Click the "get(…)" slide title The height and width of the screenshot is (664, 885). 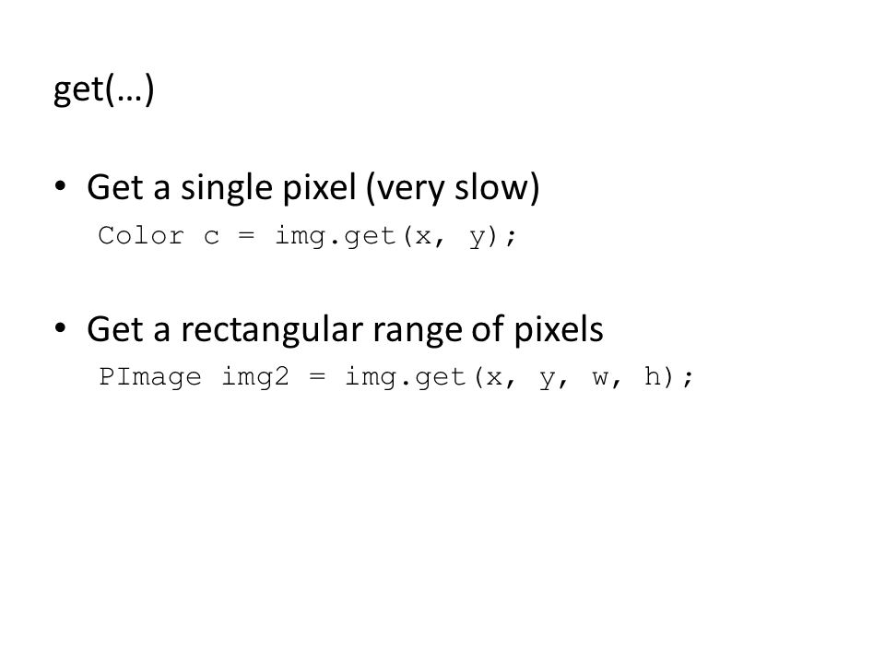104,89
